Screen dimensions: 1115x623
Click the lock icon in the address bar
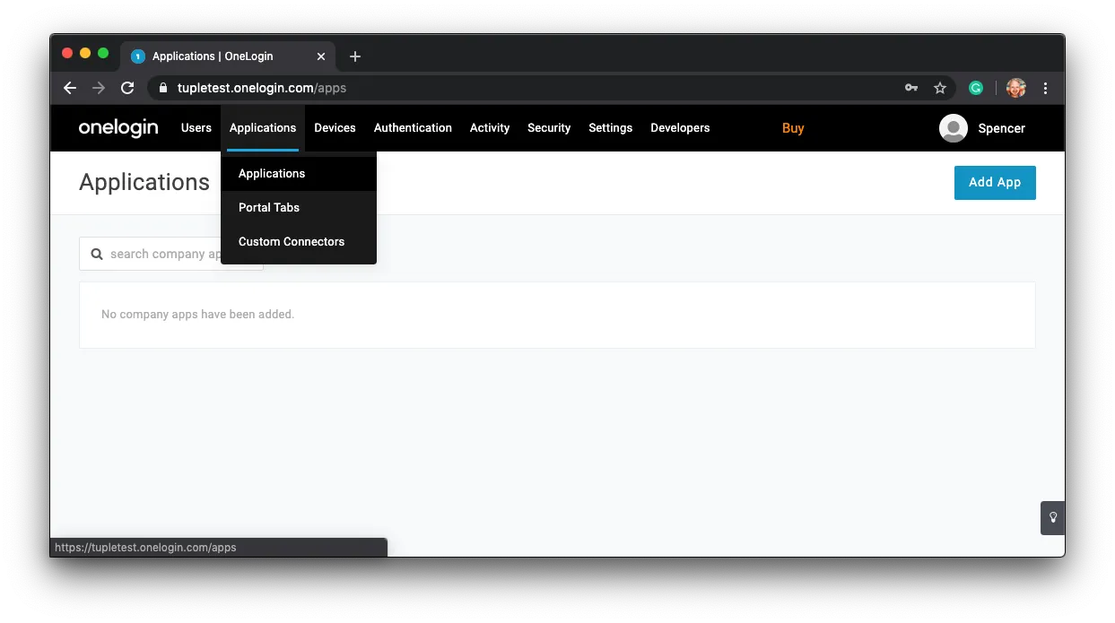[x=162, y=87]
